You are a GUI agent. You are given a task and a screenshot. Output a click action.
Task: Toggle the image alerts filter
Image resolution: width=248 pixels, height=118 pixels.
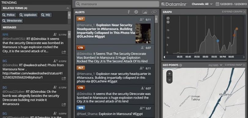pyautogui.click(x=145, y=12)
